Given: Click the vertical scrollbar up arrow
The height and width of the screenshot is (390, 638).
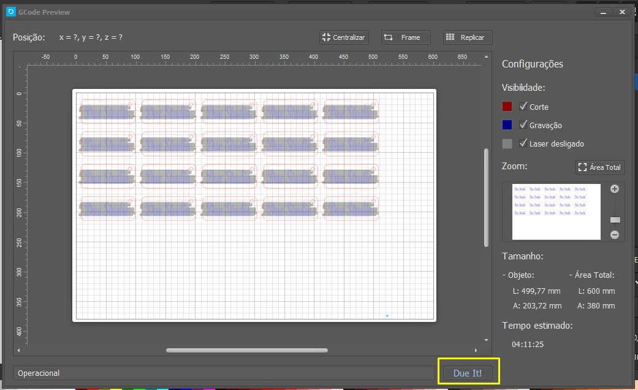Looking at the screenshot, I should (x=486, y=56).
